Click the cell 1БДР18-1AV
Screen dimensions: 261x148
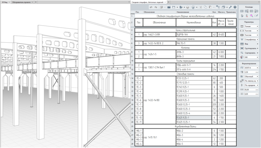pyautogui.click(x=194, y=35)
